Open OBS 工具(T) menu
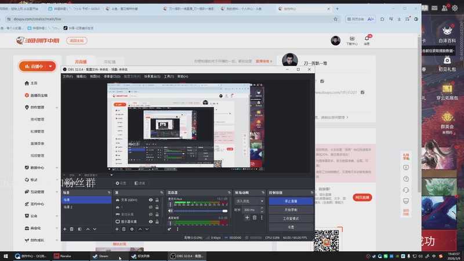Image resolution: width=464 pixels, height=261 pixels. pos(169,77)
